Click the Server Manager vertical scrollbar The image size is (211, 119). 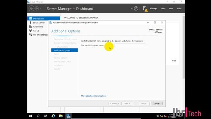184,47
